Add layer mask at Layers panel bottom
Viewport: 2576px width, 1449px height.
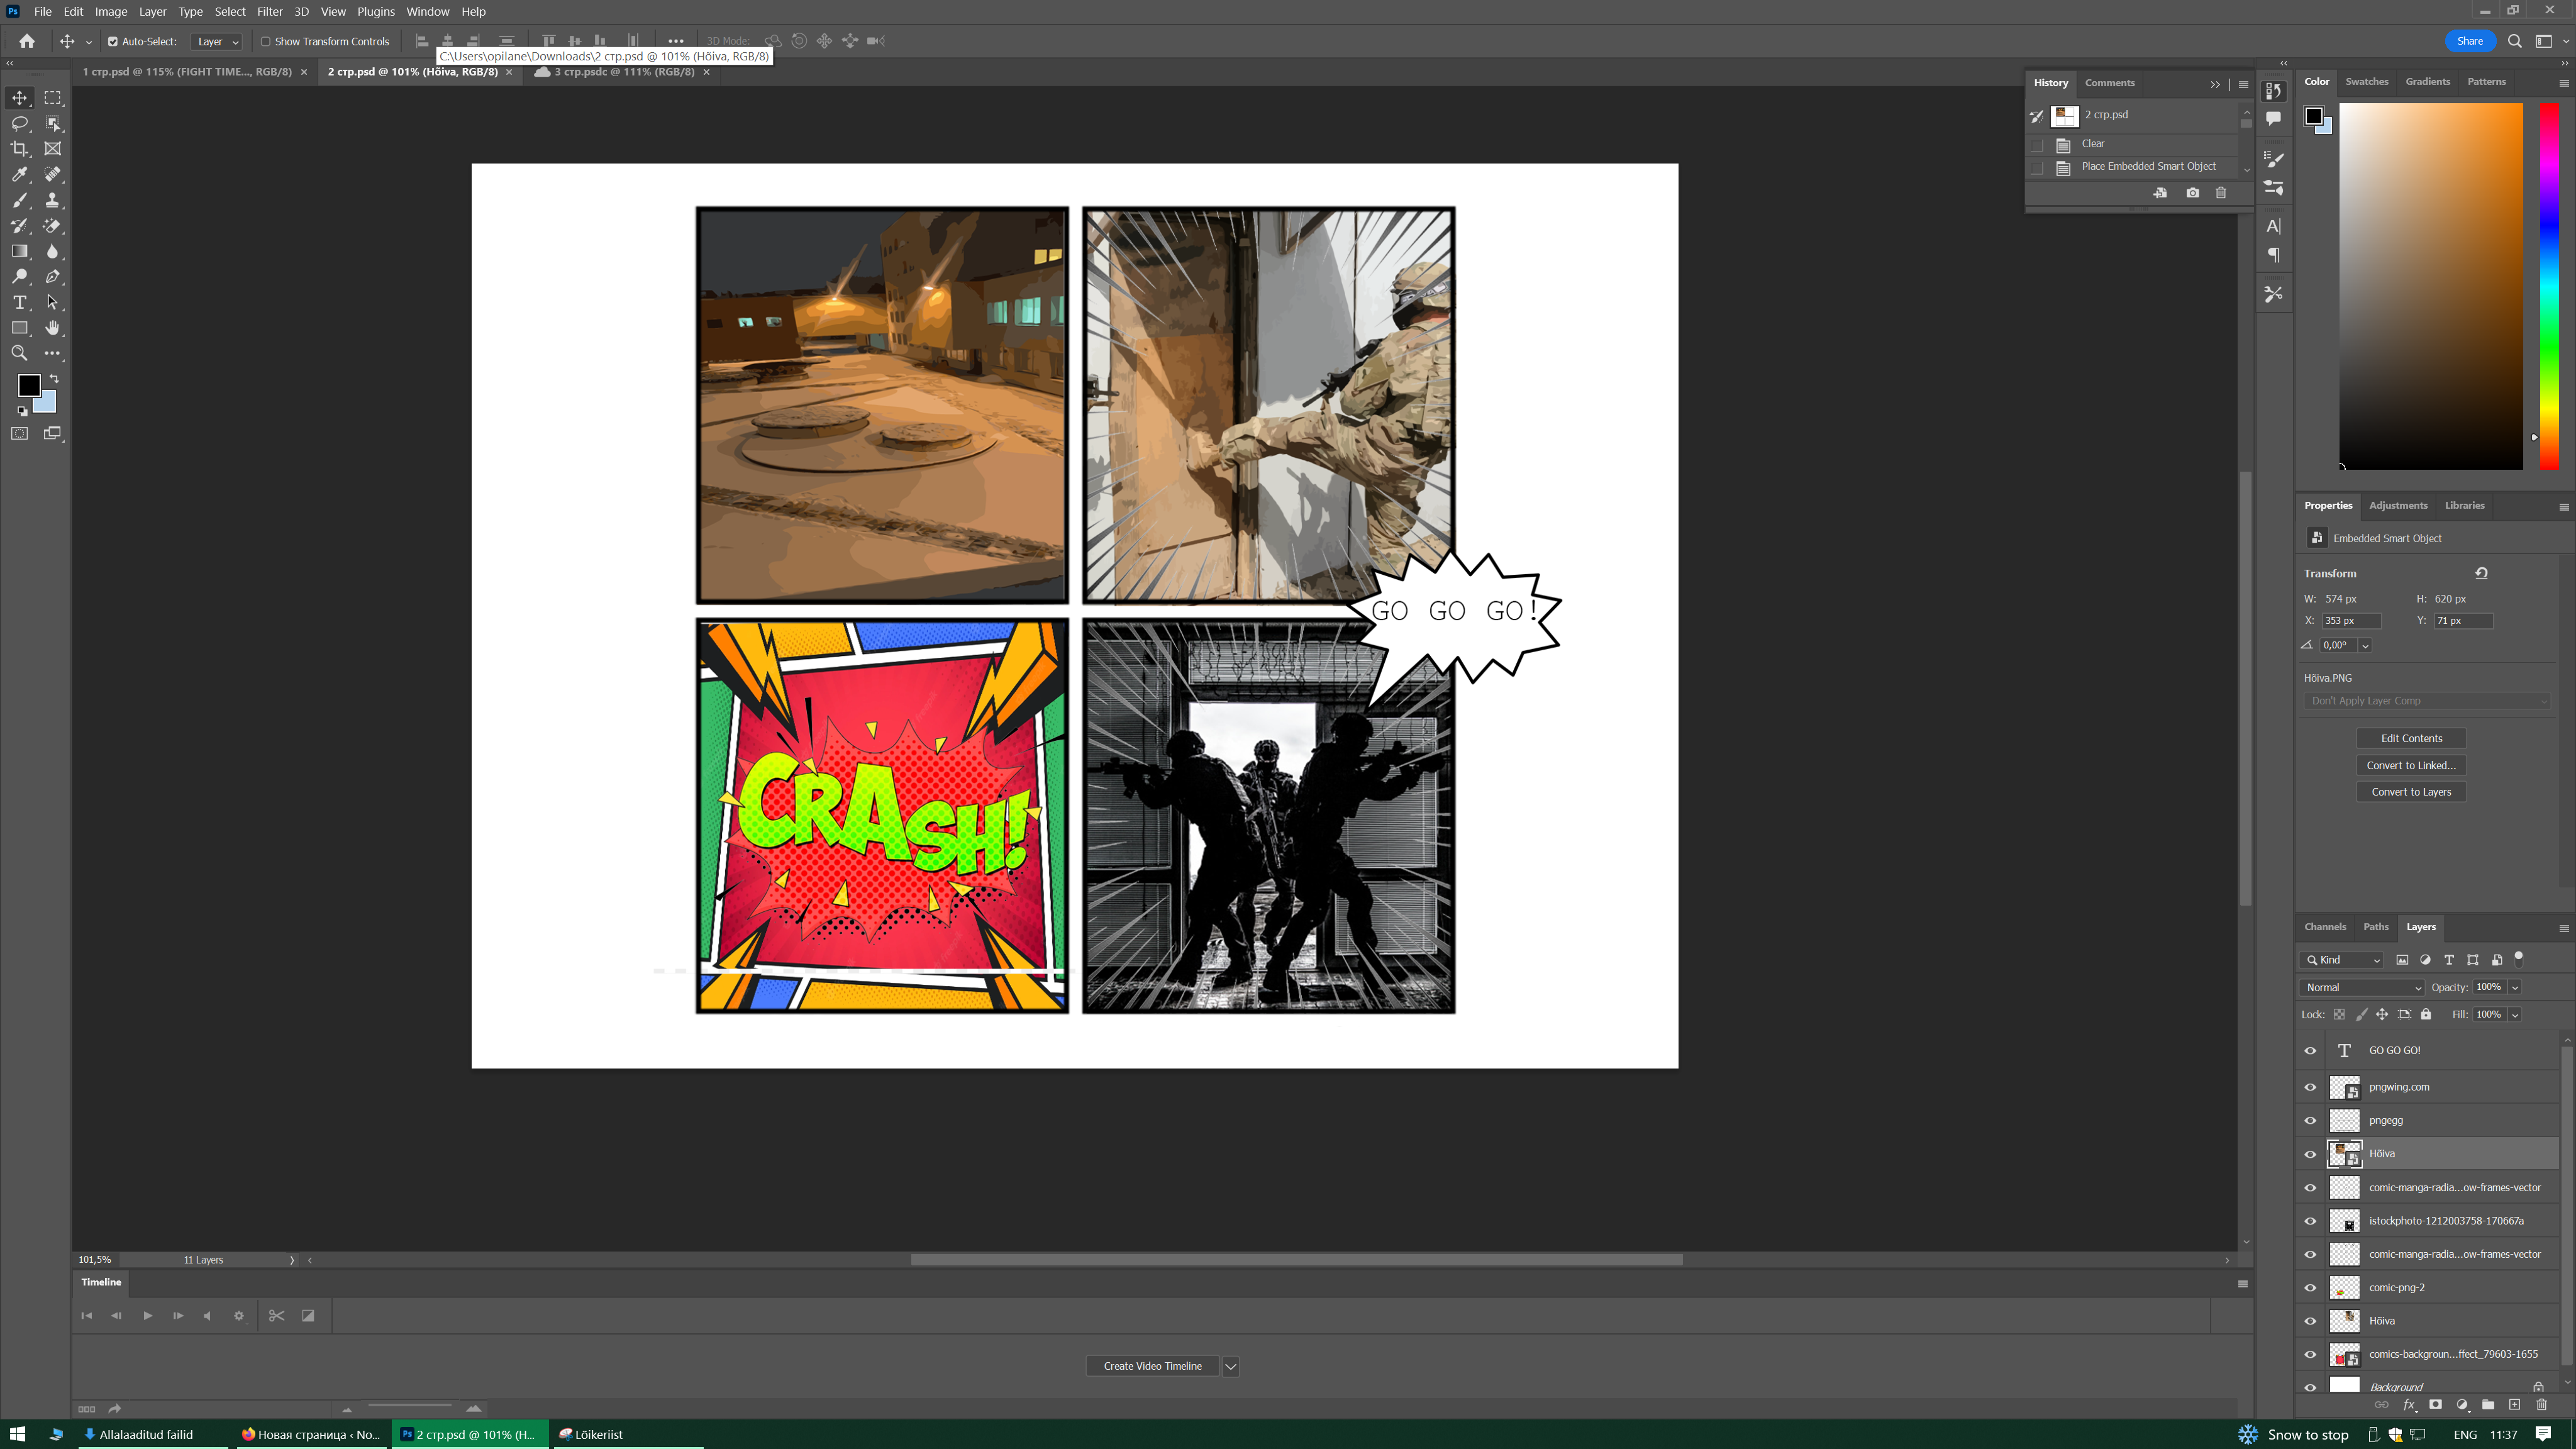click(x=2435, y=1405)
